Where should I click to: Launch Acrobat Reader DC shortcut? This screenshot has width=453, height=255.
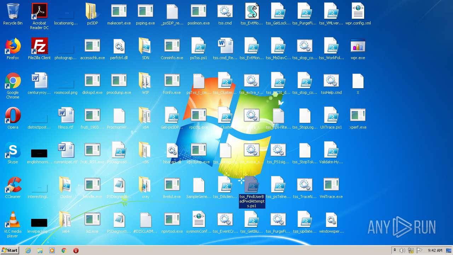click(39, 16)
